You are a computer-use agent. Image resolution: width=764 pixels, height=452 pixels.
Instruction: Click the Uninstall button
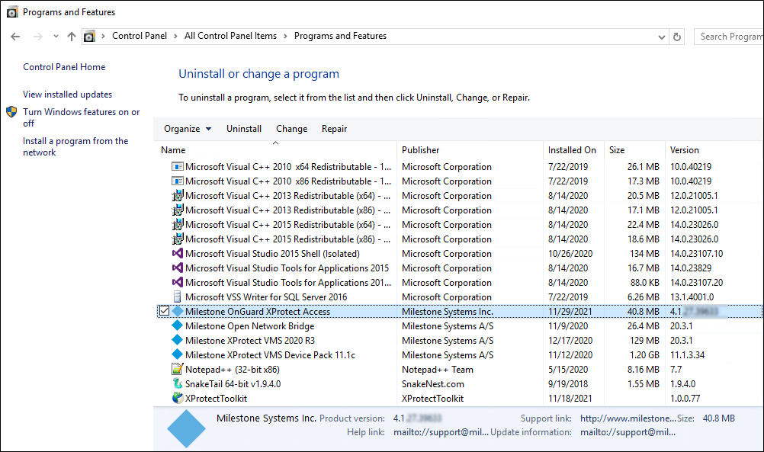243,129
